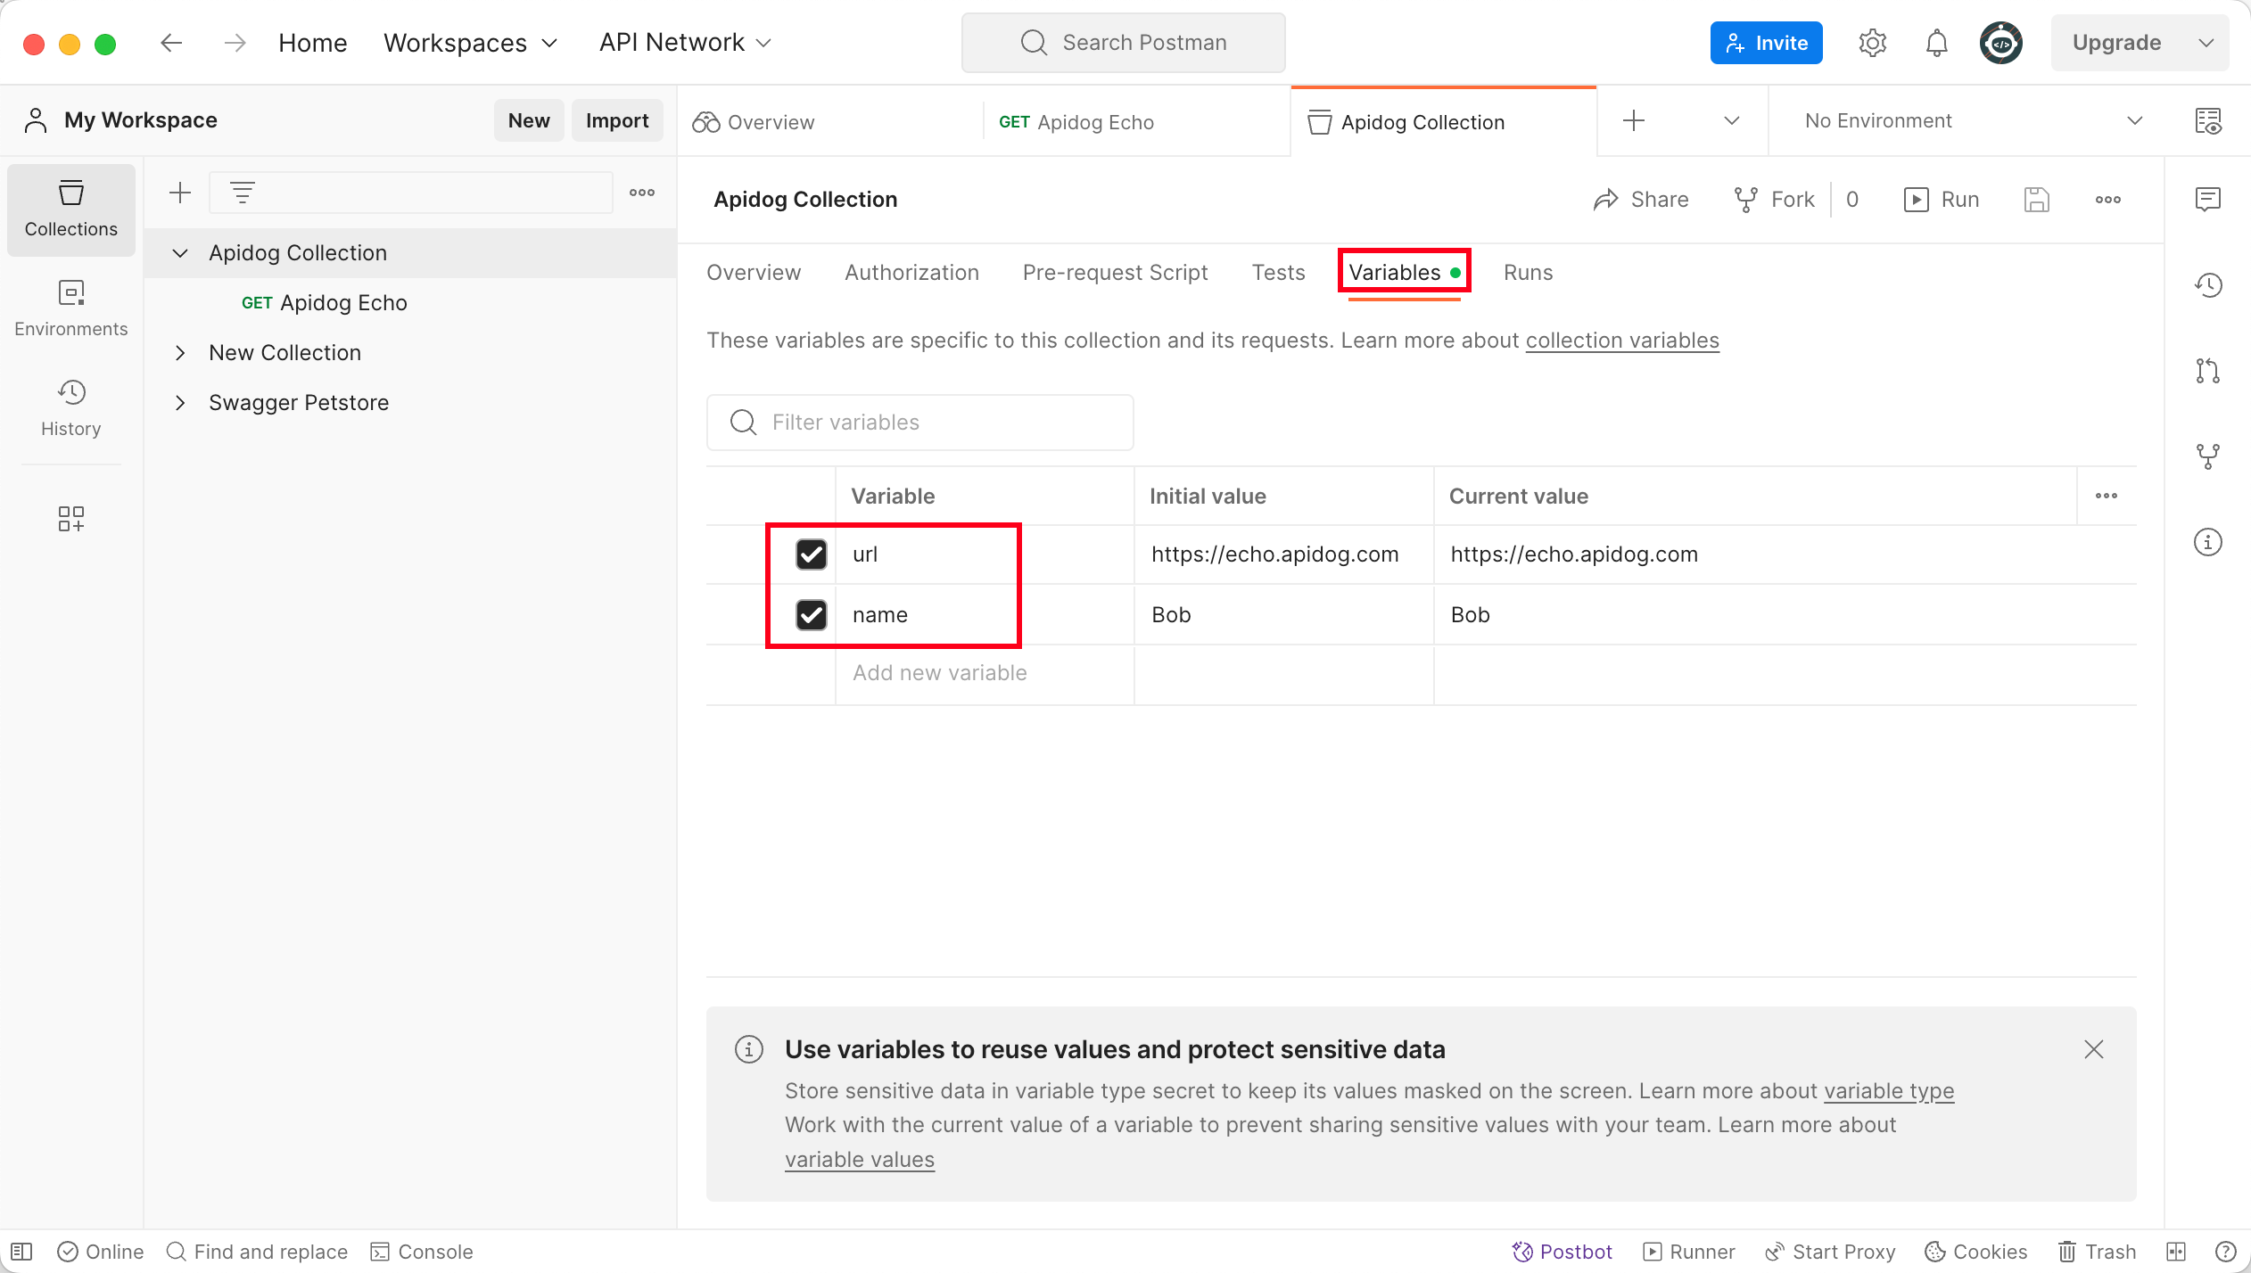Open the help question mark icon
This screenshot has width=2251, height=1273.
coord(2225,1252)
